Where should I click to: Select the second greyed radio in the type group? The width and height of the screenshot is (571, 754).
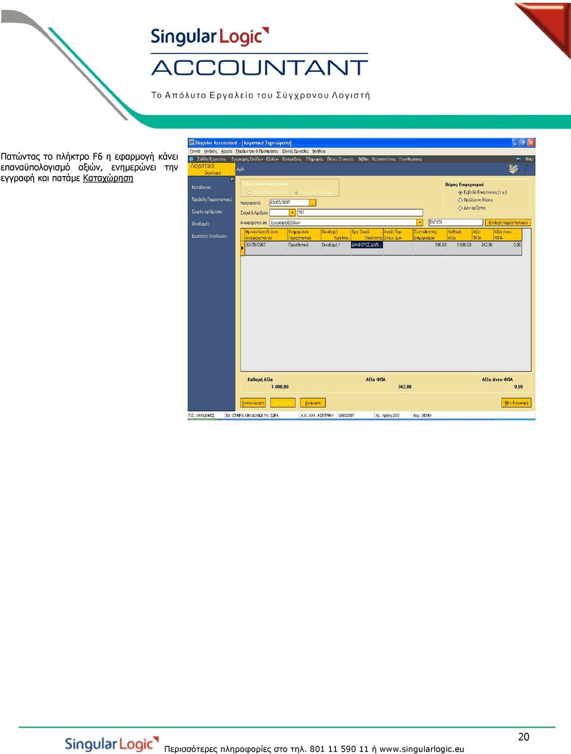click(296, 193)
